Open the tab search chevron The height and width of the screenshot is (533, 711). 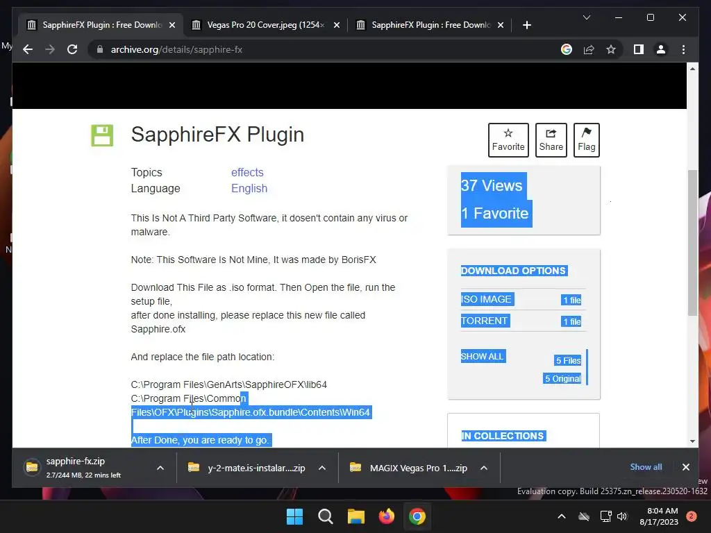click(586, 17)
